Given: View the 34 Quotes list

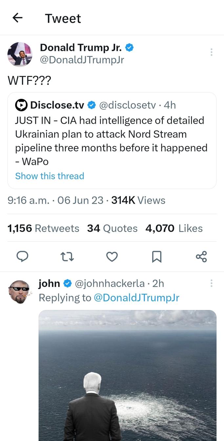Looking at the screenshot, I should click(x=112, y=228).
